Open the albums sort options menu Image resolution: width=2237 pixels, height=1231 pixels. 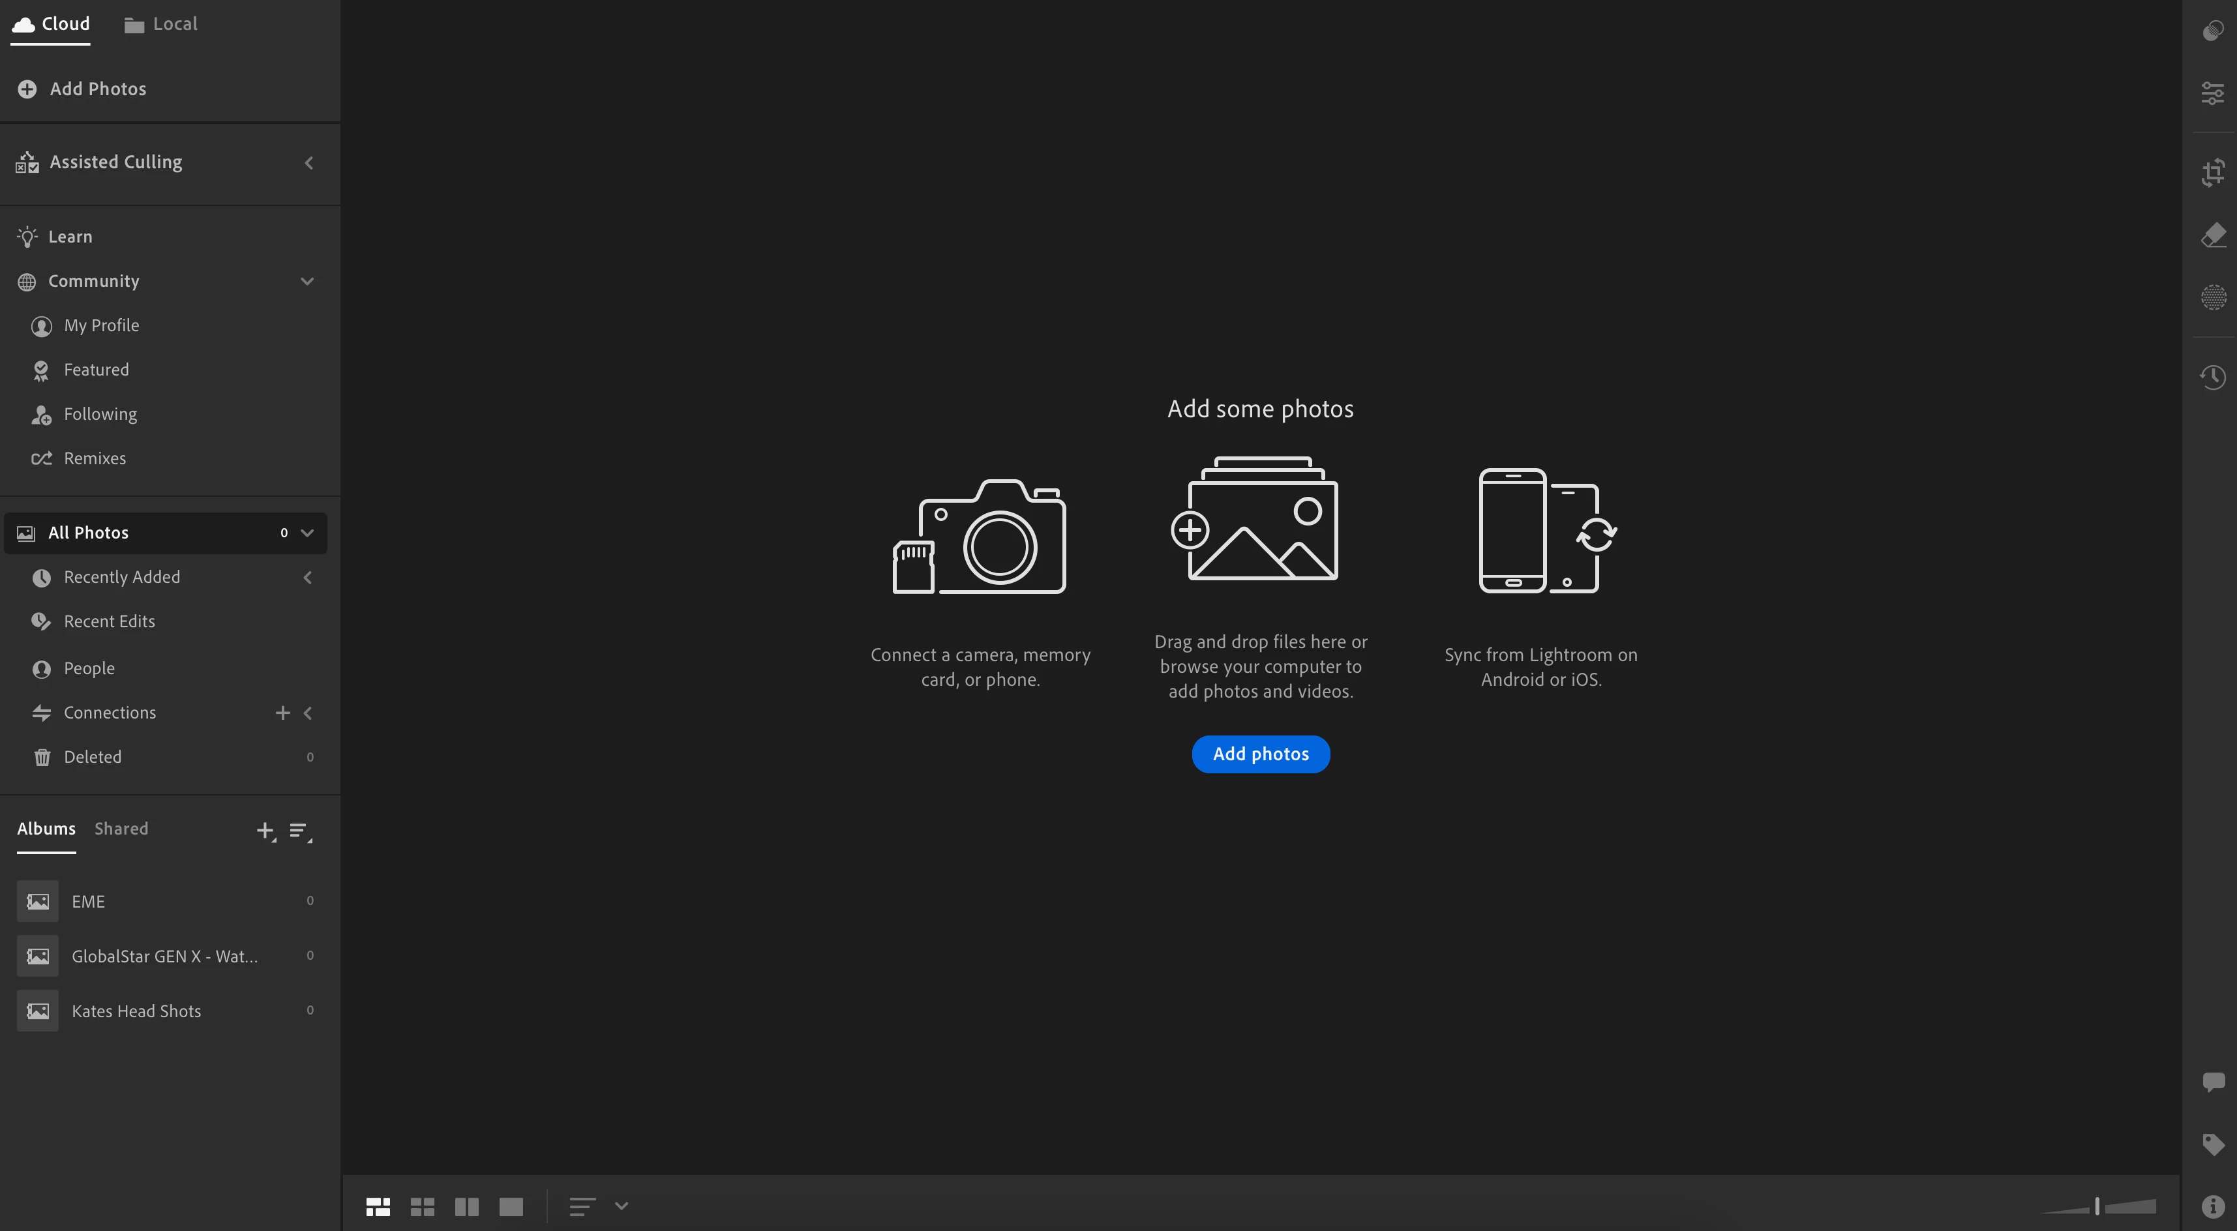[301, 832]
